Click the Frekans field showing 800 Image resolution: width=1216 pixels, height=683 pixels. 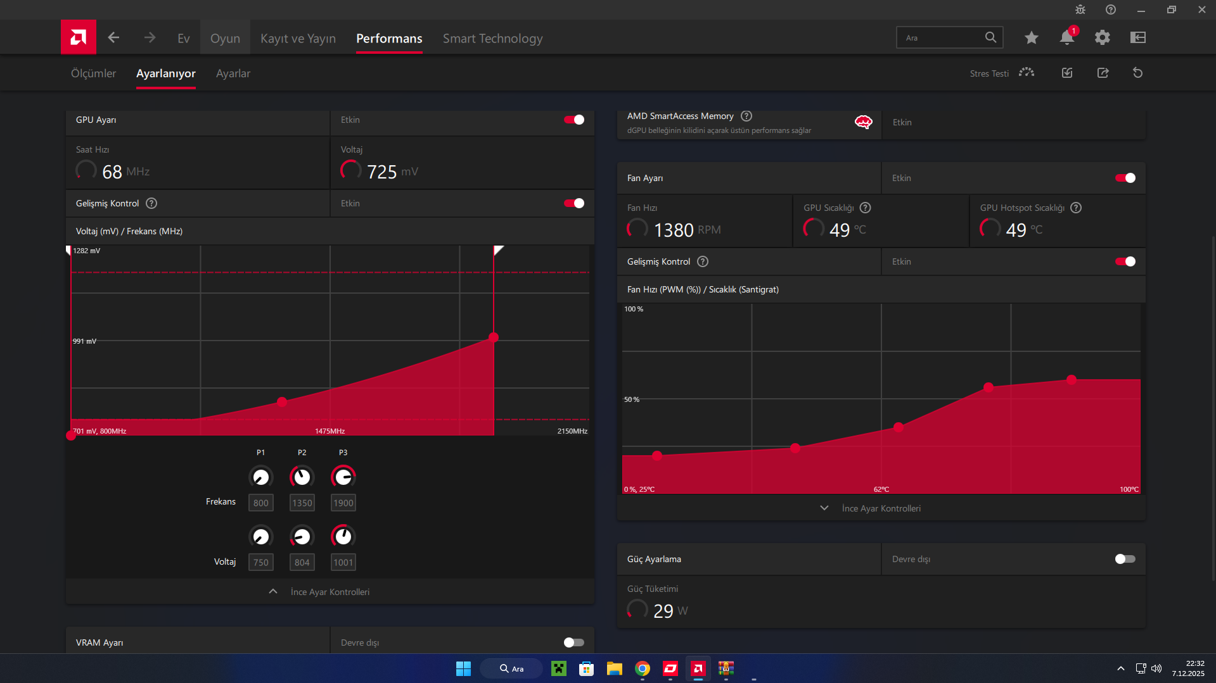[x=261, y=503]
